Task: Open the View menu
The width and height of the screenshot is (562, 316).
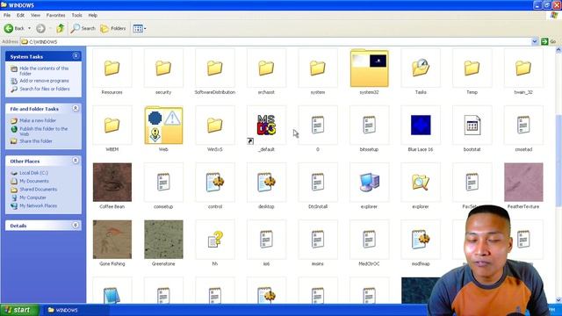Action: tap(35, 16)
